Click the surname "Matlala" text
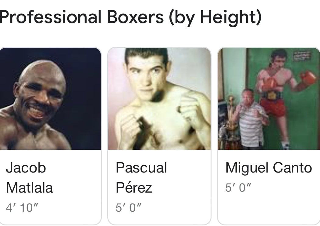This screenshot has height=226, width=320. 30,188
